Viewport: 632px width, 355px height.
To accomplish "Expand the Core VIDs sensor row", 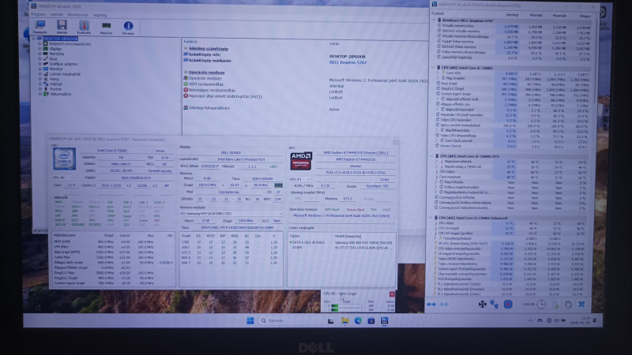I will (x=438, y=73).
